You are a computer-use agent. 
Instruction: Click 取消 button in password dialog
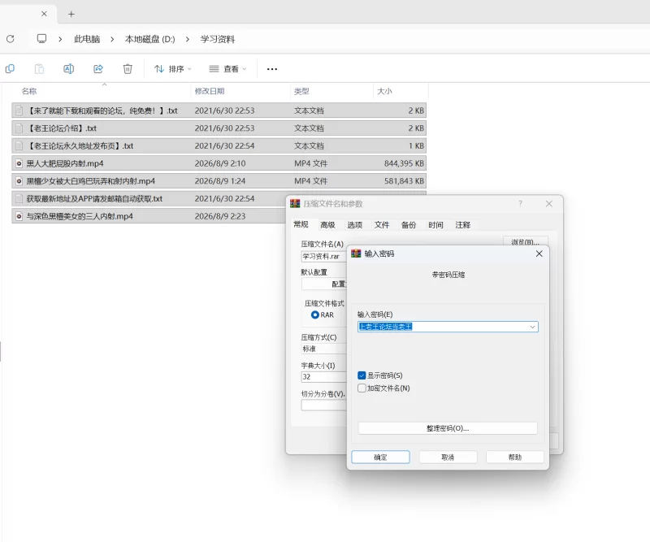448,457
